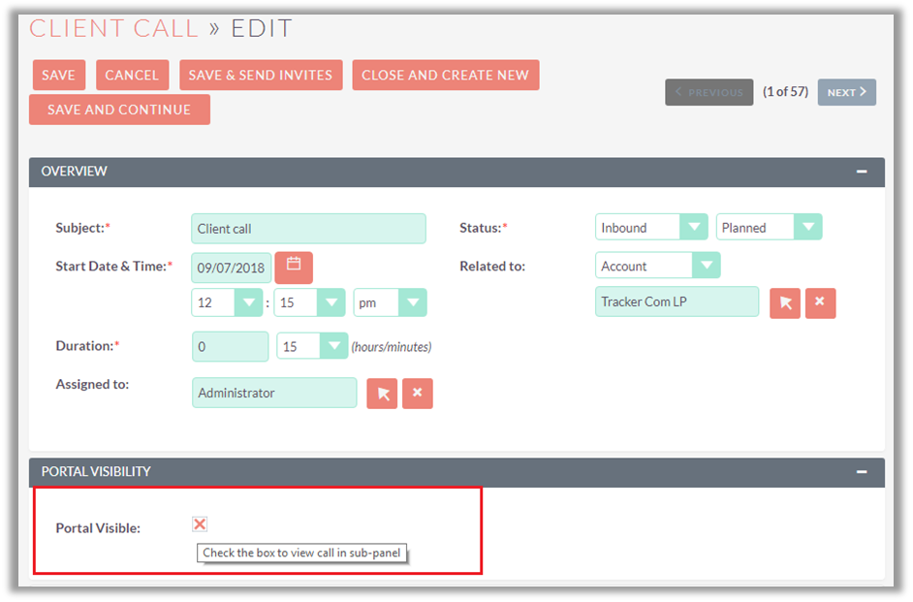
Task: Open the Start Date calendar picker
Action: pyautogui.click(x=294, y=267)
